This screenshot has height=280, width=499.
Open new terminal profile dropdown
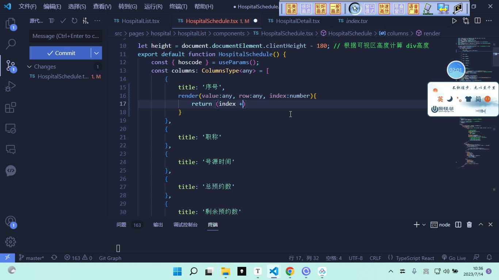[x=424, y=225]
